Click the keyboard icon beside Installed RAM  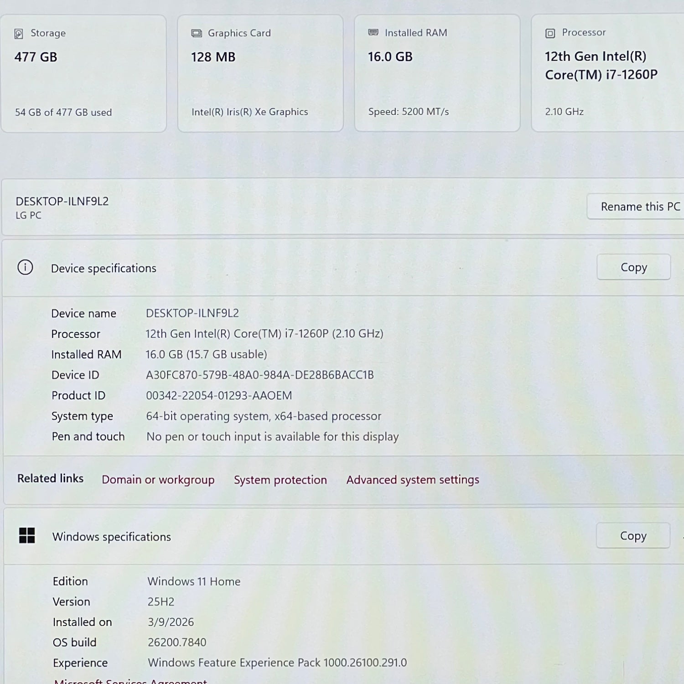[x=373, y=32]
